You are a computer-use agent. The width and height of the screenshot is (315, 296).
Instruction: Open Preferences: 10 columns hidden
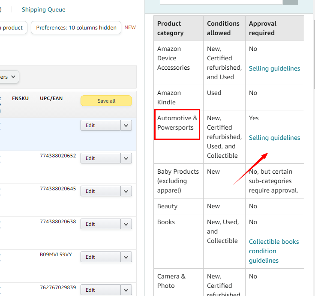76,27
